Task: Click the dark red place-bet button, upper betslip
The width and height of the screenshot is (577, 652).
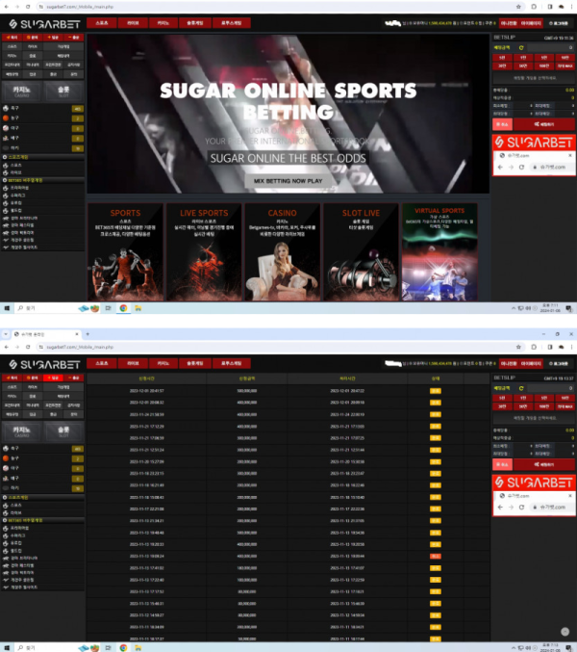Action: pyautogui.click(x=544, y=124)
